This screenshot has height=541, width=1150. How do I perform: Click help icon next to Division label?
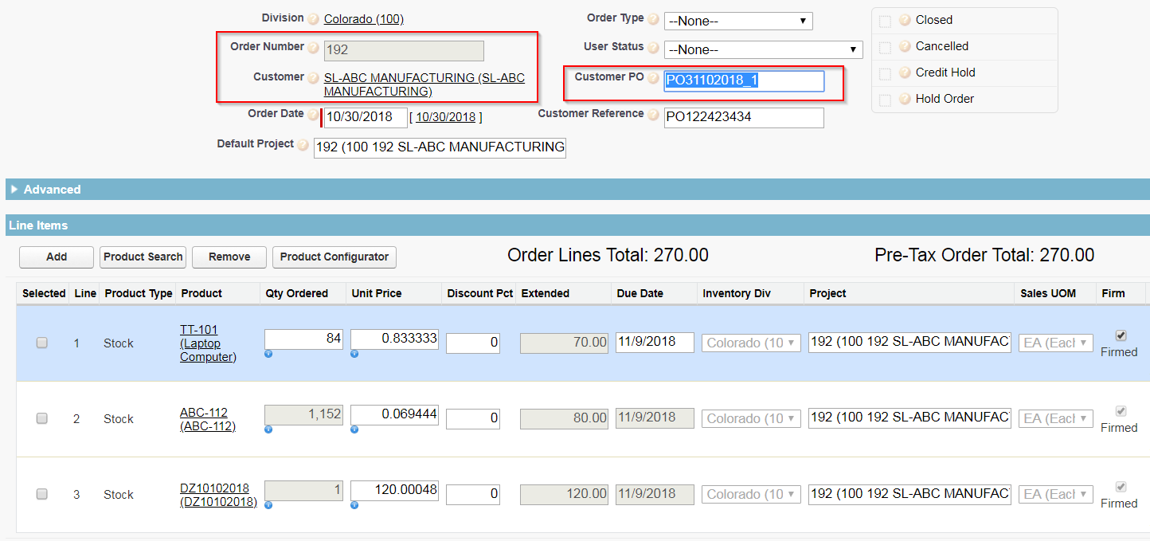click(x=314, y=19)
